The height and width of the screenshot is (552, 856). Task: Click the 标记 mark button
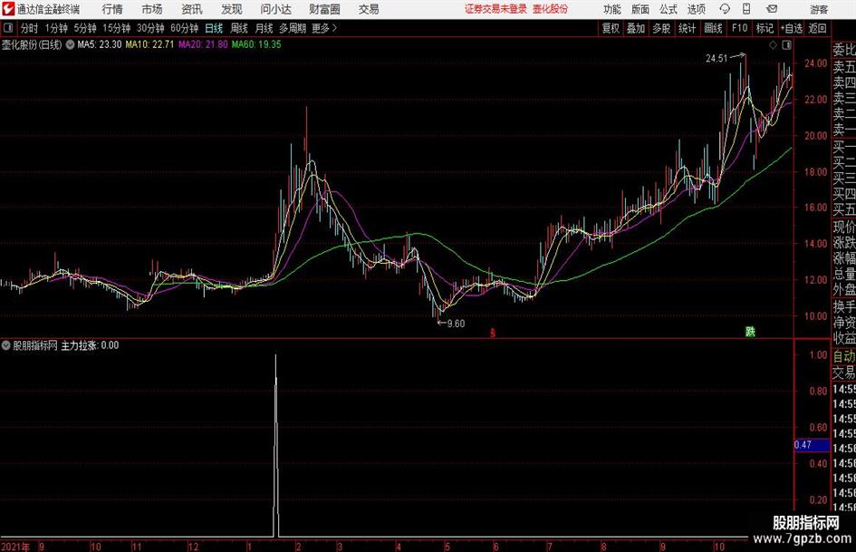(765, 28)
